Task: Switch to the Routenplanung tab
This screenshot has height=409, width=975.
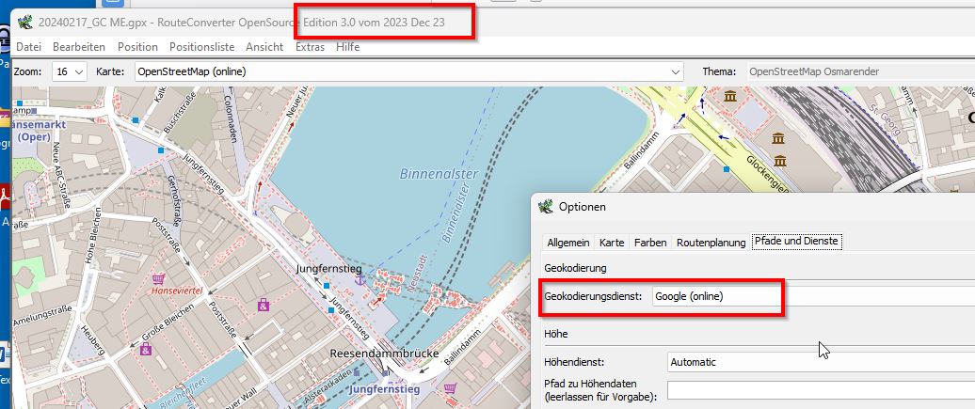Action: (711, 243)
